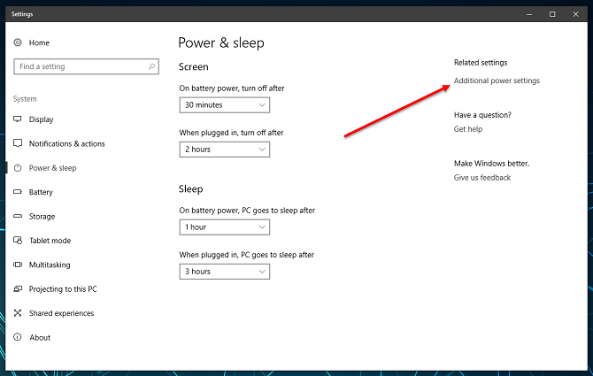This screenshot has width=593, height=376.
Task: Click the Shared experiences icon
Action: tap(18, 313)
